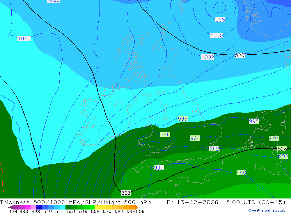Click the 582 legend value
Viewport: 291px width, 213px height.
119,211
